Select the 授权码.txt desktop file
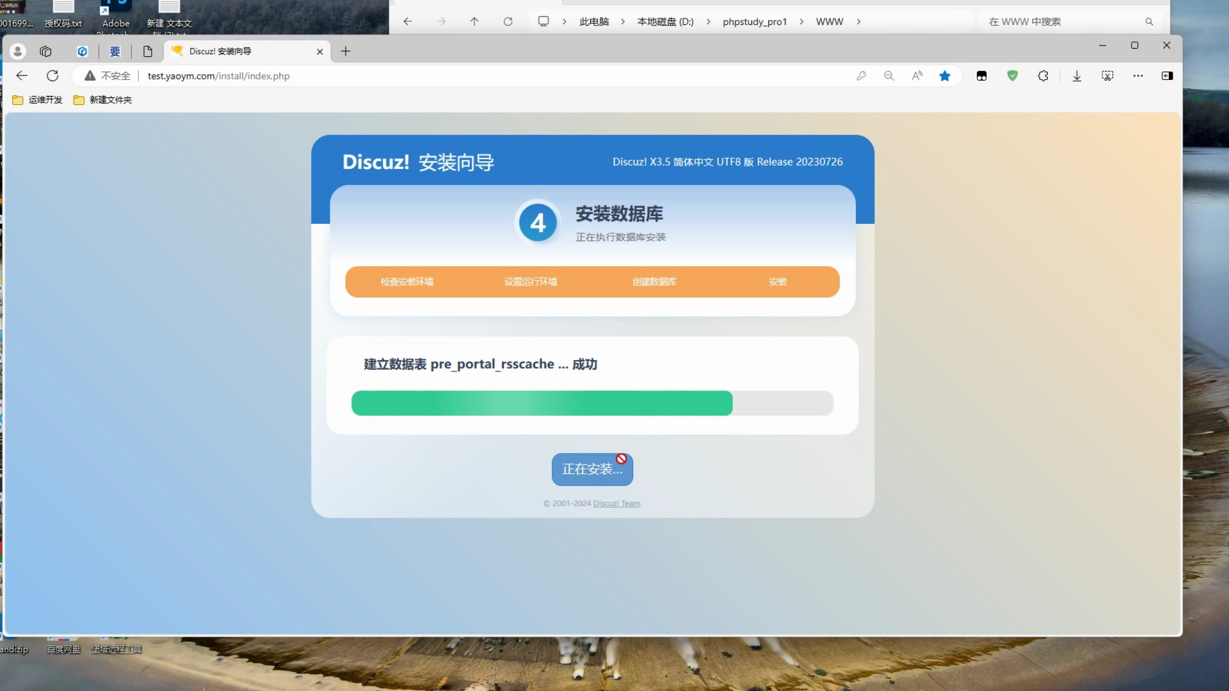 point(63,15)
